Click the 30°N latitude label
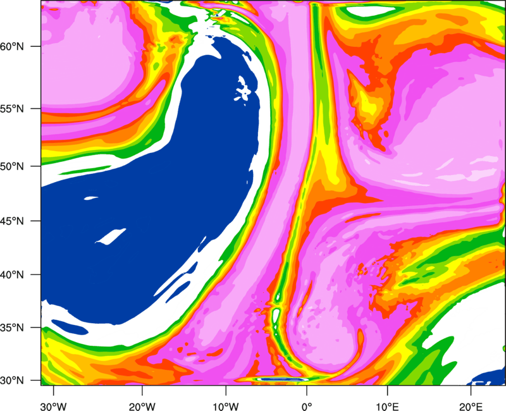The width and height of the screenshot is (506, 411). point(12,381)
